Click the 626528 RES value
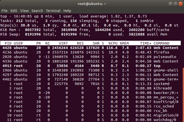The width and height of the screenshot is (184, 122). pos(77,48)
